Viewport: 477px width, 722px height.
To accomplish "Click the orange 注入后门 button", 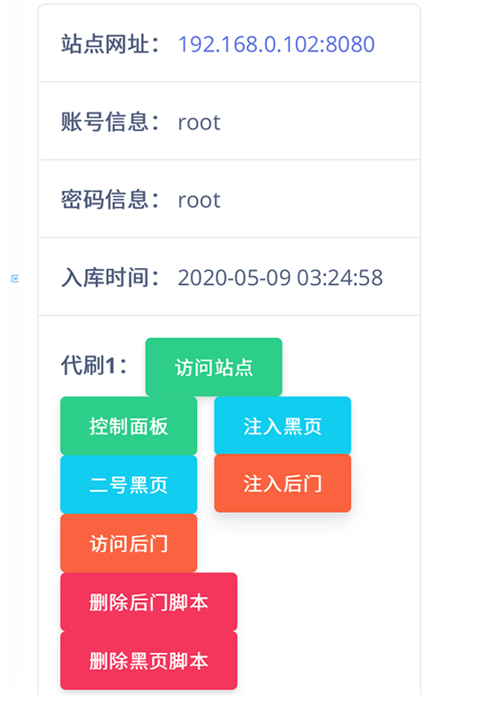I will tap(283, 483).
